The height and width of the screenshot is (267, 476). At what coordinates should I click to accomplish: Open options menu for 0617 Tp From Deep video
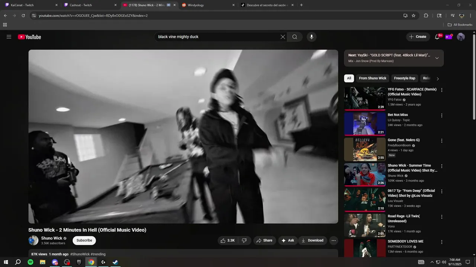click(x=442, y=191)
